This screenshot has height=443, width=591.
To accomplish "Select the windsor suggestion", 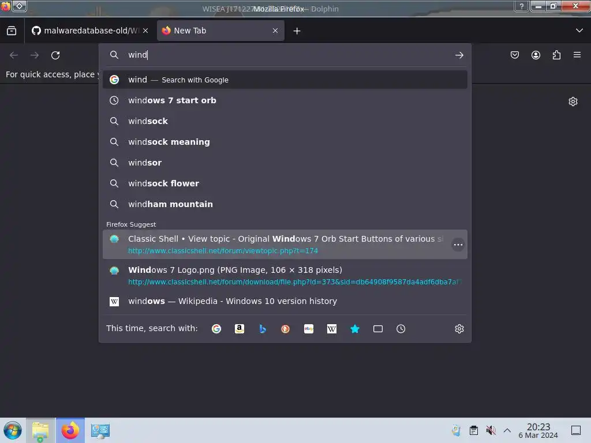I will [285, 163].
